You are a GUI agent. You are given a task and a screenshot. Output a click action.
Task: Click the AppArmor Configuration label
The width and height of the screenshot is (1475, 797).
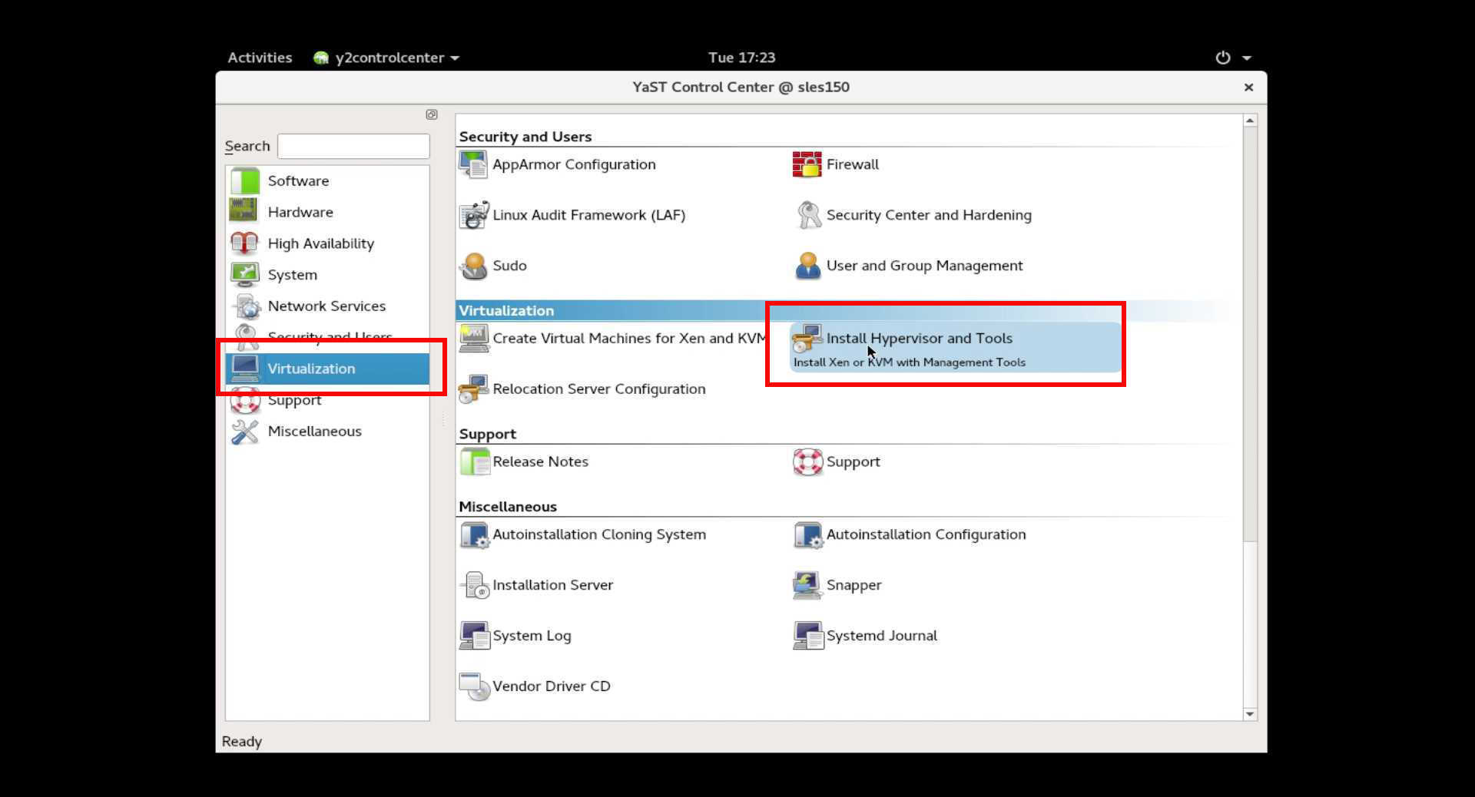(574, 164)
